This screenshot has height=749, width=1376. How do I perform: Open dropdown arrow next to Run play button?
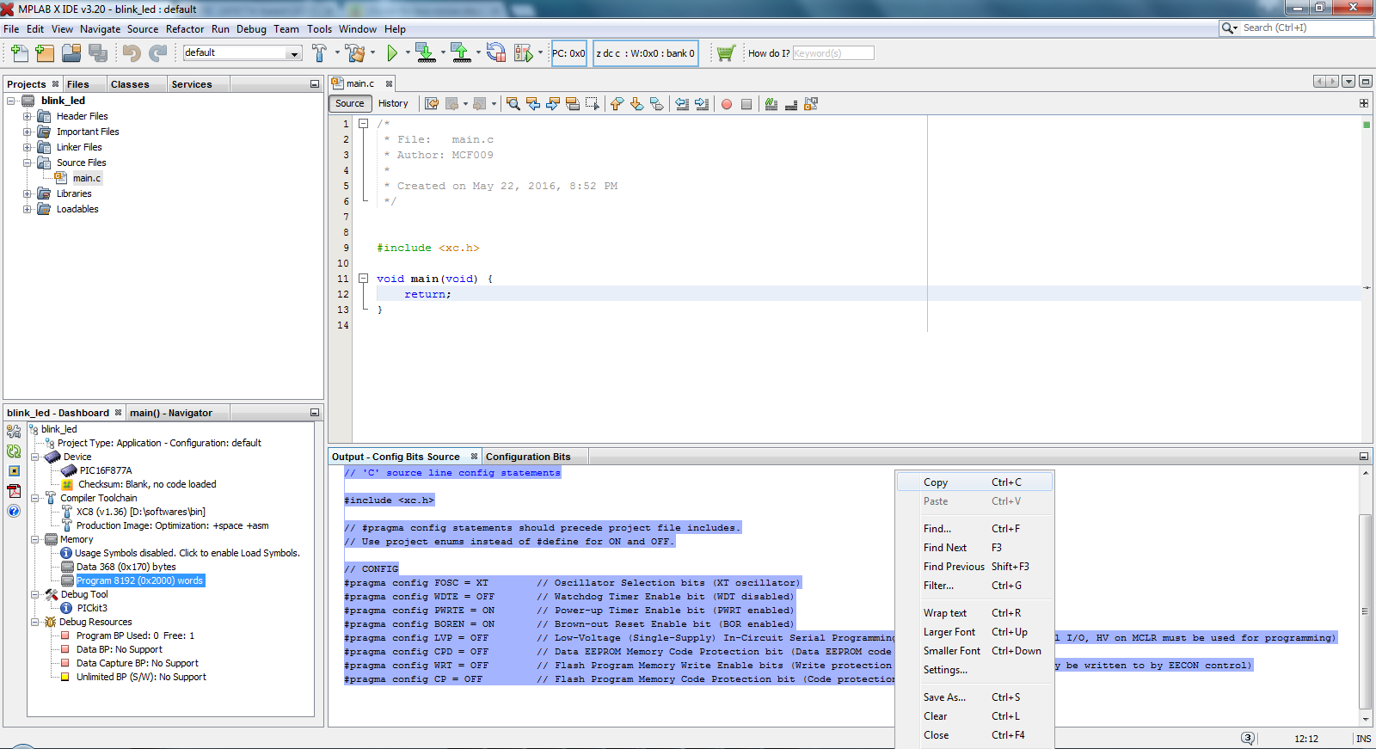[408, 52]
